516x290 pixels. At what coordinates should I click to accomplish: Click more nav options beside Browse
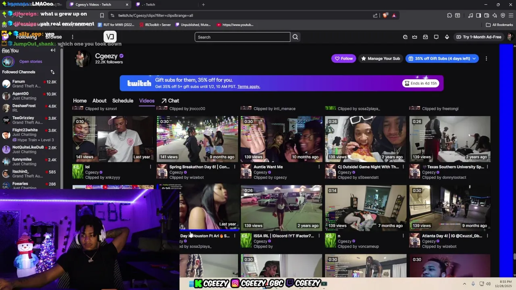click(x=73, y=37)
